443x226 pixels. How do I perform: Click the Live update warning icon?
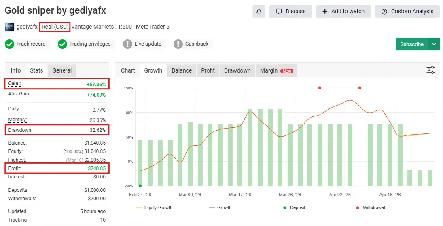click(128, 44)
